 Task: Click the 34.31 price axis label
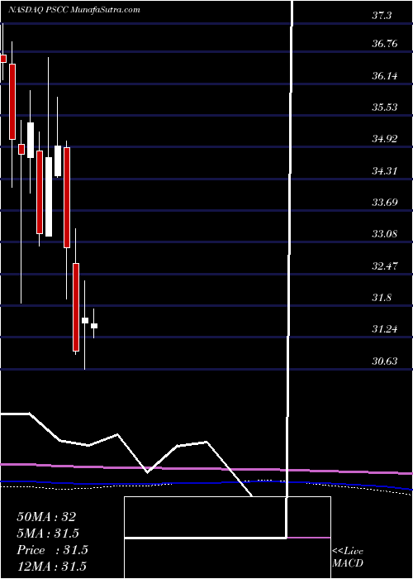tap(385, 171)
